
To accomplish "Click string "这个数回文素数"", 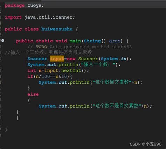I will 112,82.
